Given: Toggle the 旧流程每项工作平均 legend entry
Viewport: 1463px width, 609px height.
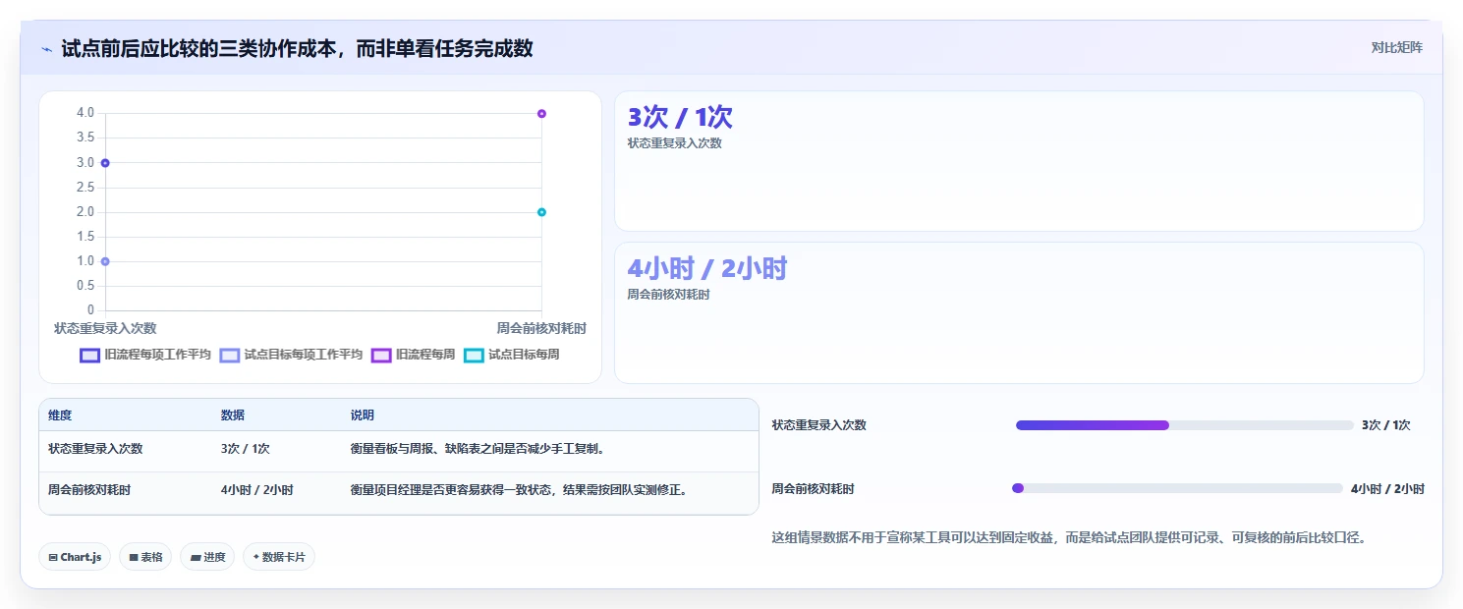Looking at the screenshot, I should click(x=145, y=355).
